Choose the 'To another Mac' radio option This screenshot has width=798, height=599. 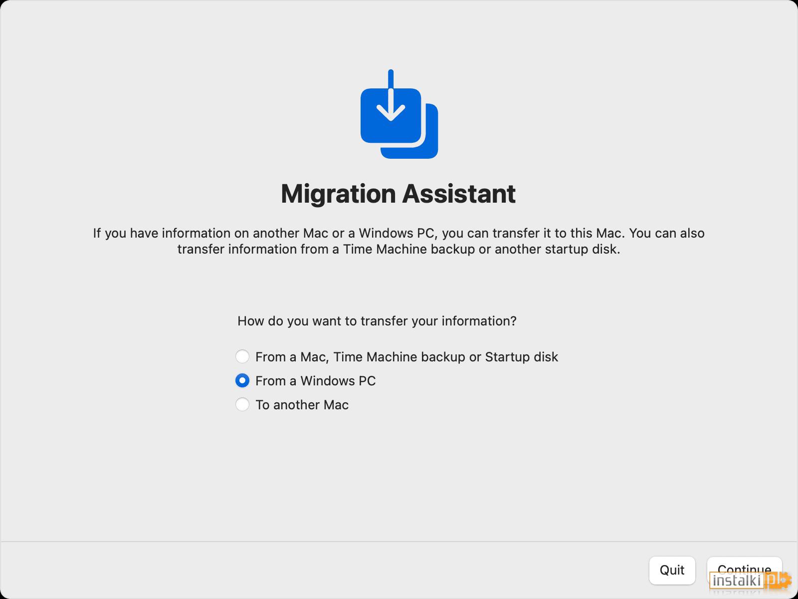242,404
